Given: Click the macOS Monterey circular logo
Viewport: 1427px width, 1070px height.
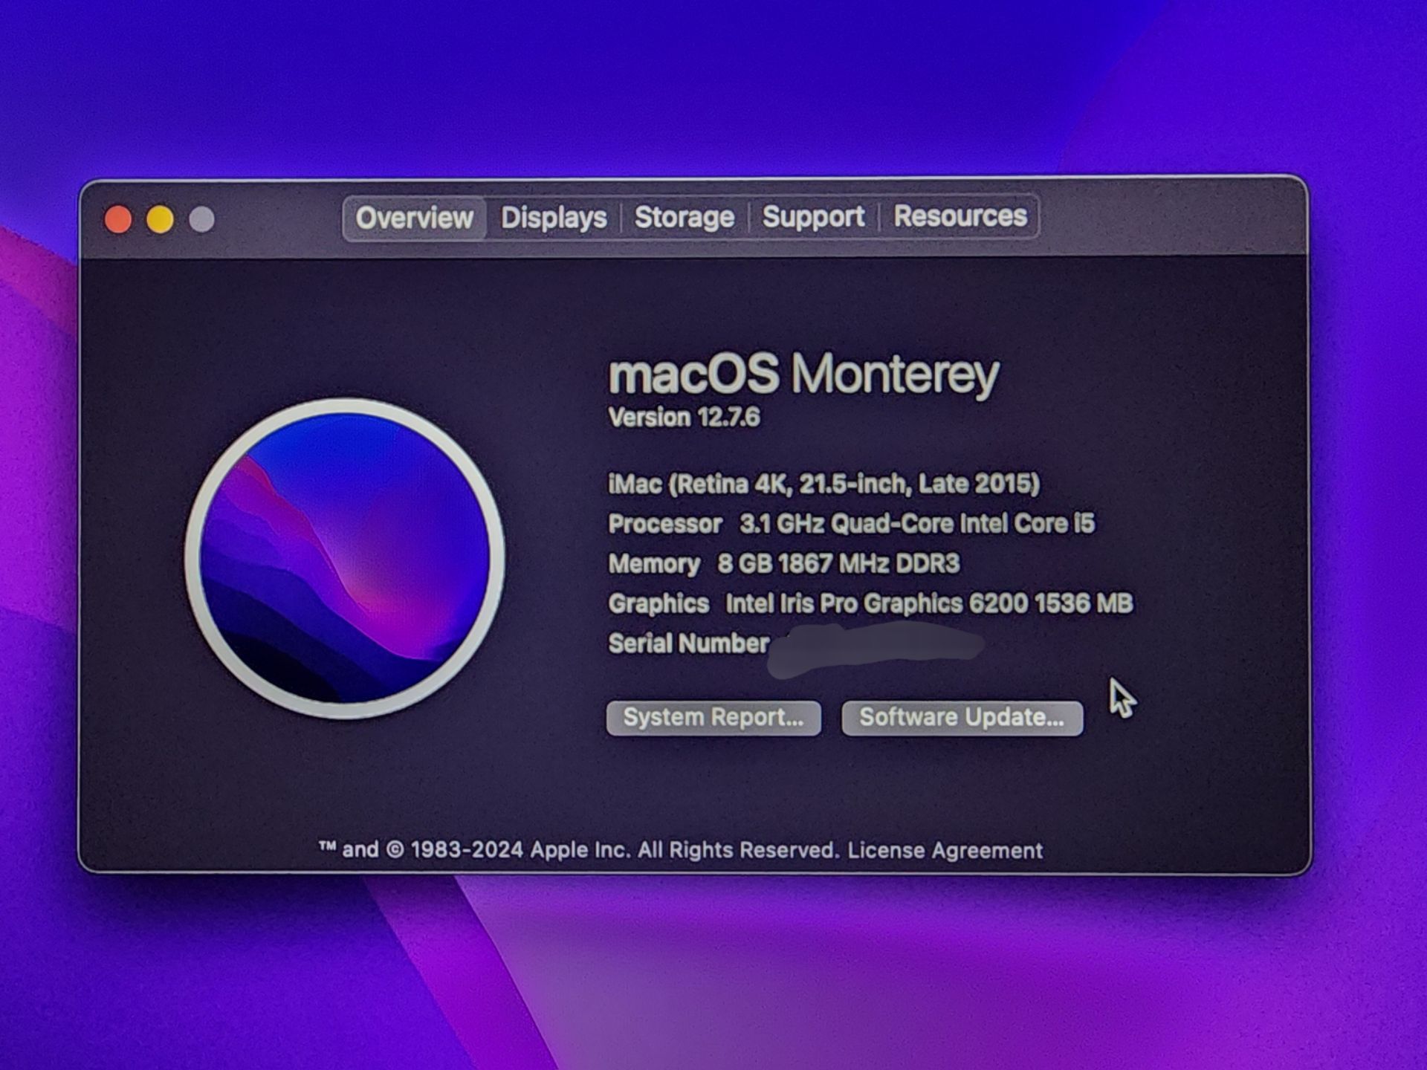Looking at the screenshot, I should pos(344,559).
